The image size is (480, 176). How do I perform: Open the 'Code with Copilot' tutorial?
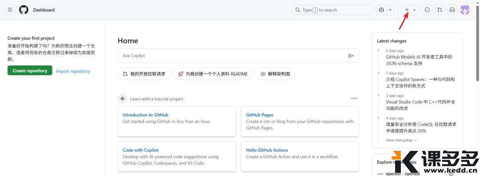[140, 150]
